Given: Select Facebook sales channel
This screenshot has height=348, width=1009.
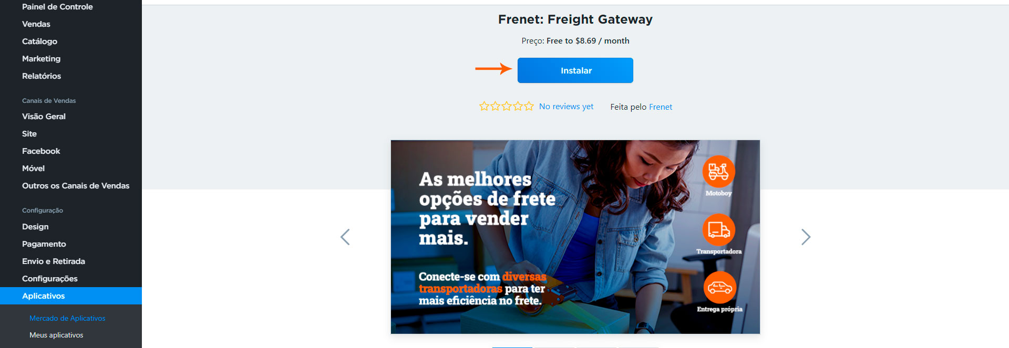Looking at the screenshot, I should [x=41, y=151].
